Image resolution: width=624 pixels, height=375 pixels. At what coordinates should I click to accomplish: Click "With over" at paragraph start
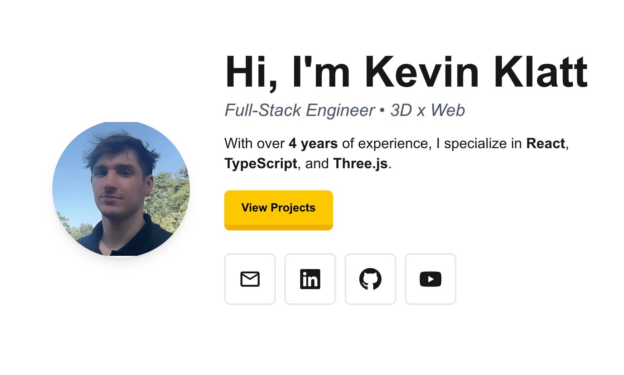point(254,143)
